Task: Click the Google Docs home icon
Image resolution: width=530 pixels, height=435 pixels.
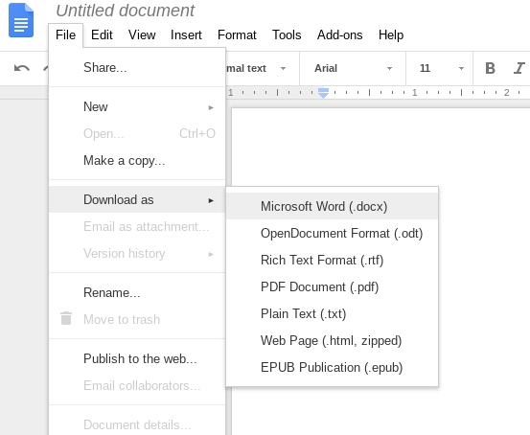Action: click(21, 20)
